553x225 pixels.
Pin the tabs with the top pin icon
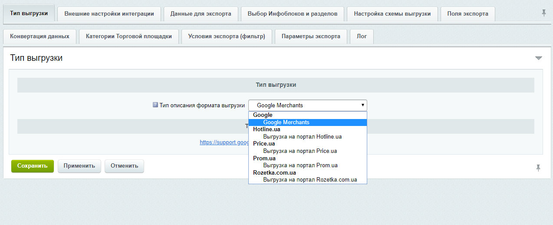pyautogui.click(x=543, y=13)
